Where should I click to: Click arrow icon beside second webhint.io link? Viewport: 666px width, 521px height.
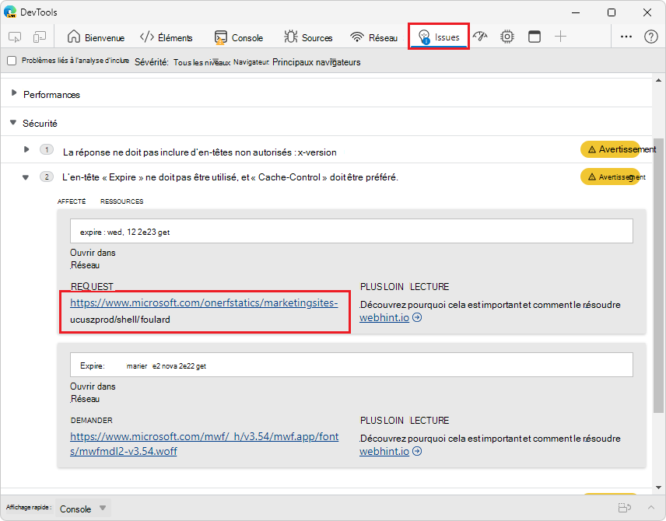tap(417, 451)
